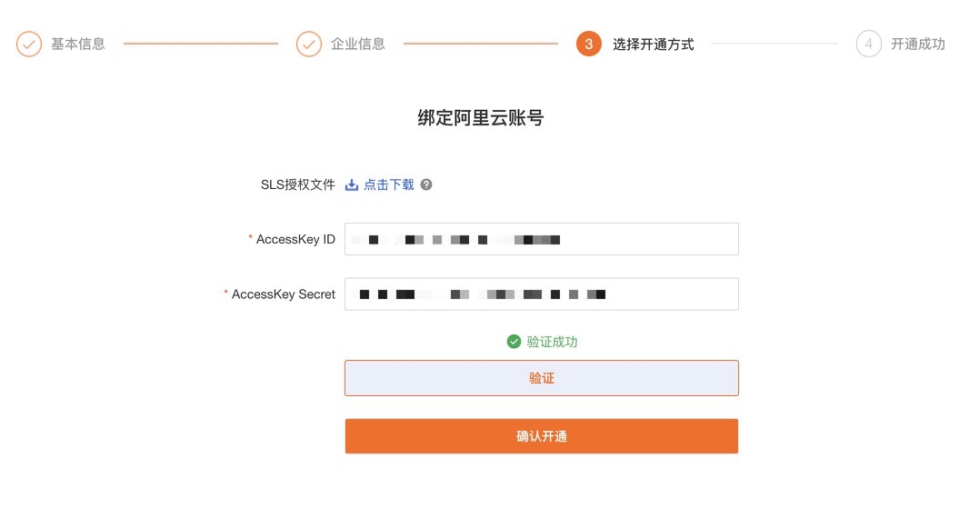Click the AccessKey ID field label
This screenshot has height=508, width=969.
295,239
